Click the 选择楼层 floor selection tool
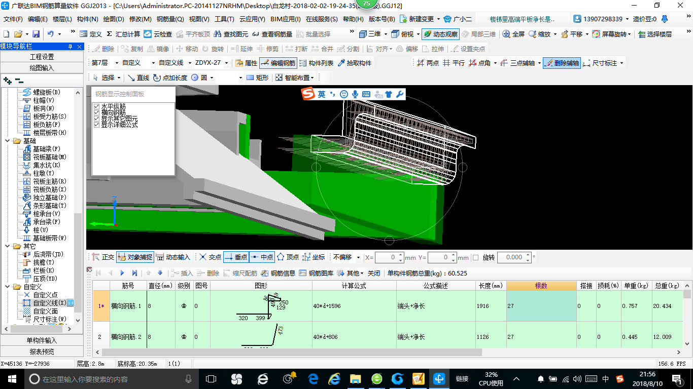This screenshot has height=389, width=693. tap(655, 34)
